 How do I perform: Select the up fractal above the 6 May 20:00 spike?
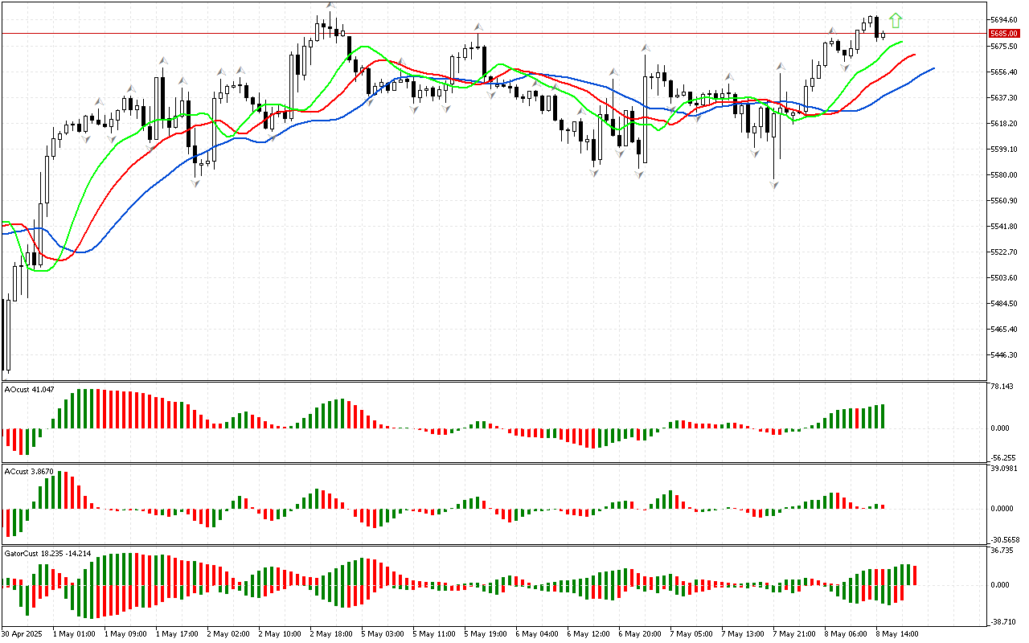click(646, 47)
